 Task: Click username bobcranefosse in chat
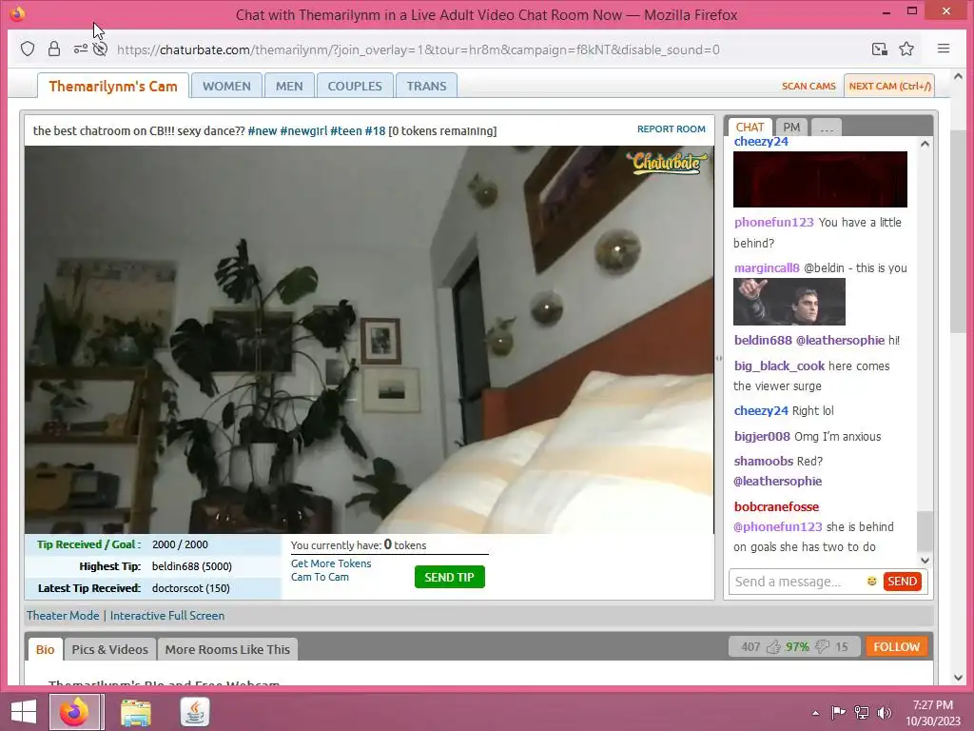(776, 506)
